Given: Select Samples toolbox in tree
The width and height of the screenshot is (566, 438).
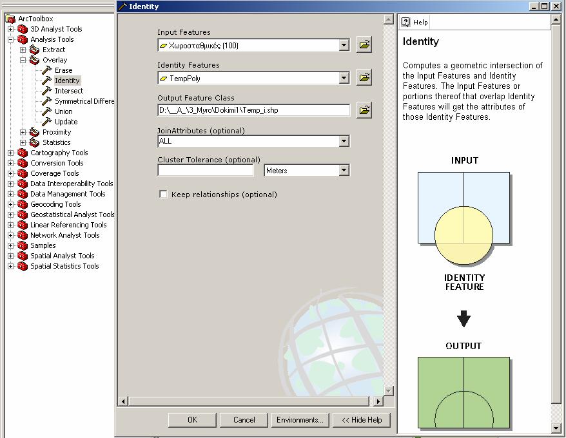Looking at the screenshot, I should [43, 245].
